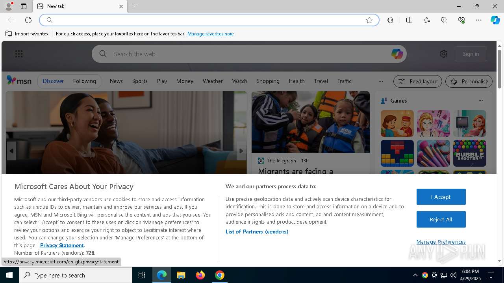The height and width of the screenshot is (283, 504).
Task: Open Games card options ellipsis
Action: click(x=480, y=101)
